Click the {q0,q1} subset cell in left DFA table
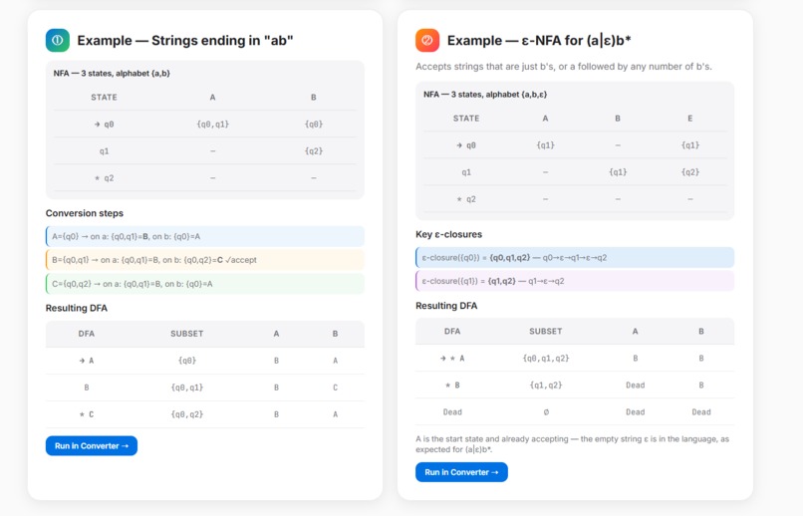Image resolution: width=803 pixels, height=516 pixels. (187, 387)
